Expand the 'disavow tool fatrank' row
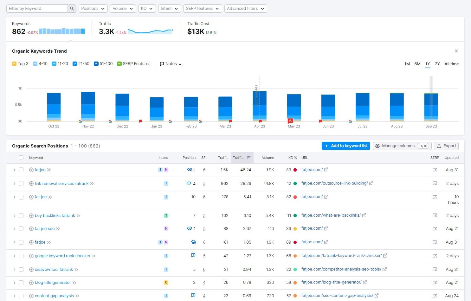This screenshot has height=301, width=471. coord(14,270)
